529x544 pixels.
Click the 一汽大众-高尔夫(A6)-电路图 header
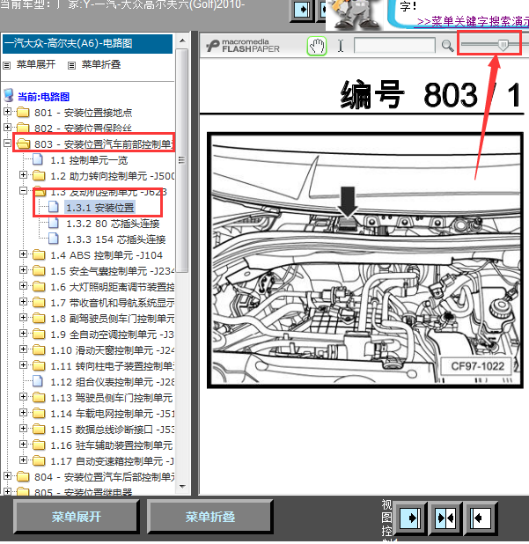click(x=87, y=44)
